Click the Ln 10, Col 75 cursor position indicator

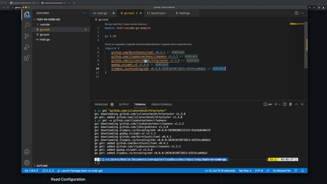220,171
